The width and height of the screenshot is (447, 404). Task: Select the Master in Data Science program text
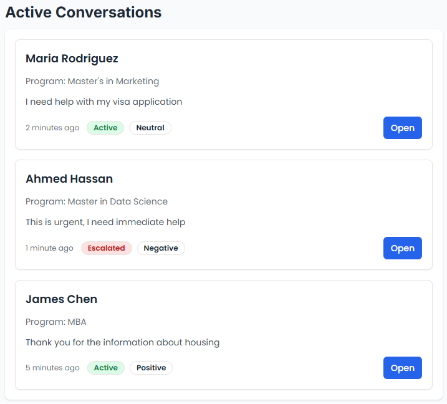[x=97, y=201]
